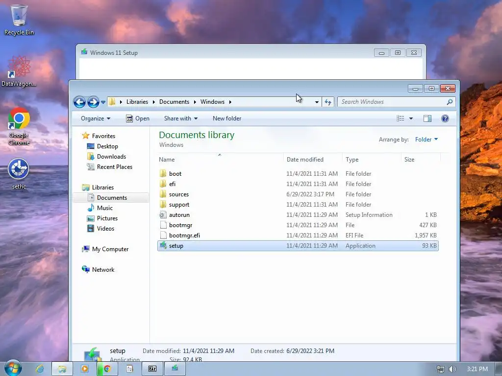Open the Recycle Bin desktop icon
502x376 pixels.
19,19
